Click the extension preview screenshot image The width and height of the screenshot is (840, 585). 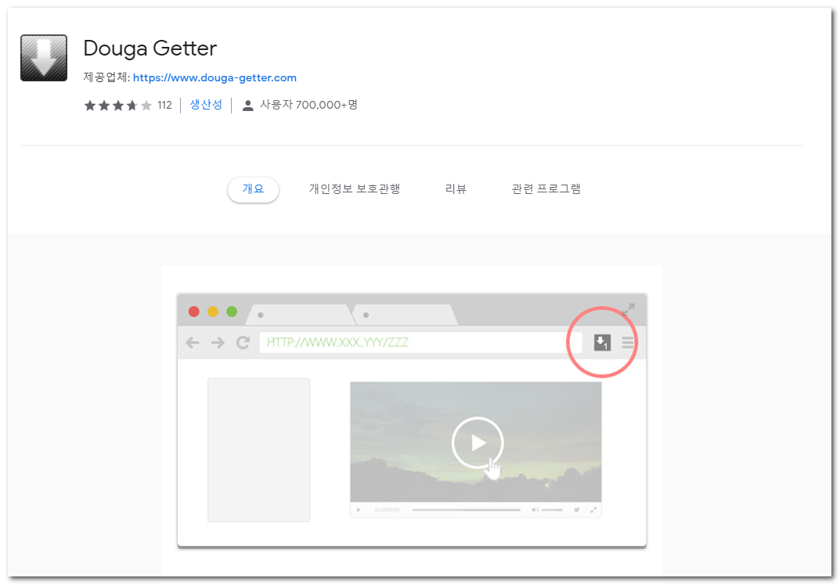[x=412, y=420]
